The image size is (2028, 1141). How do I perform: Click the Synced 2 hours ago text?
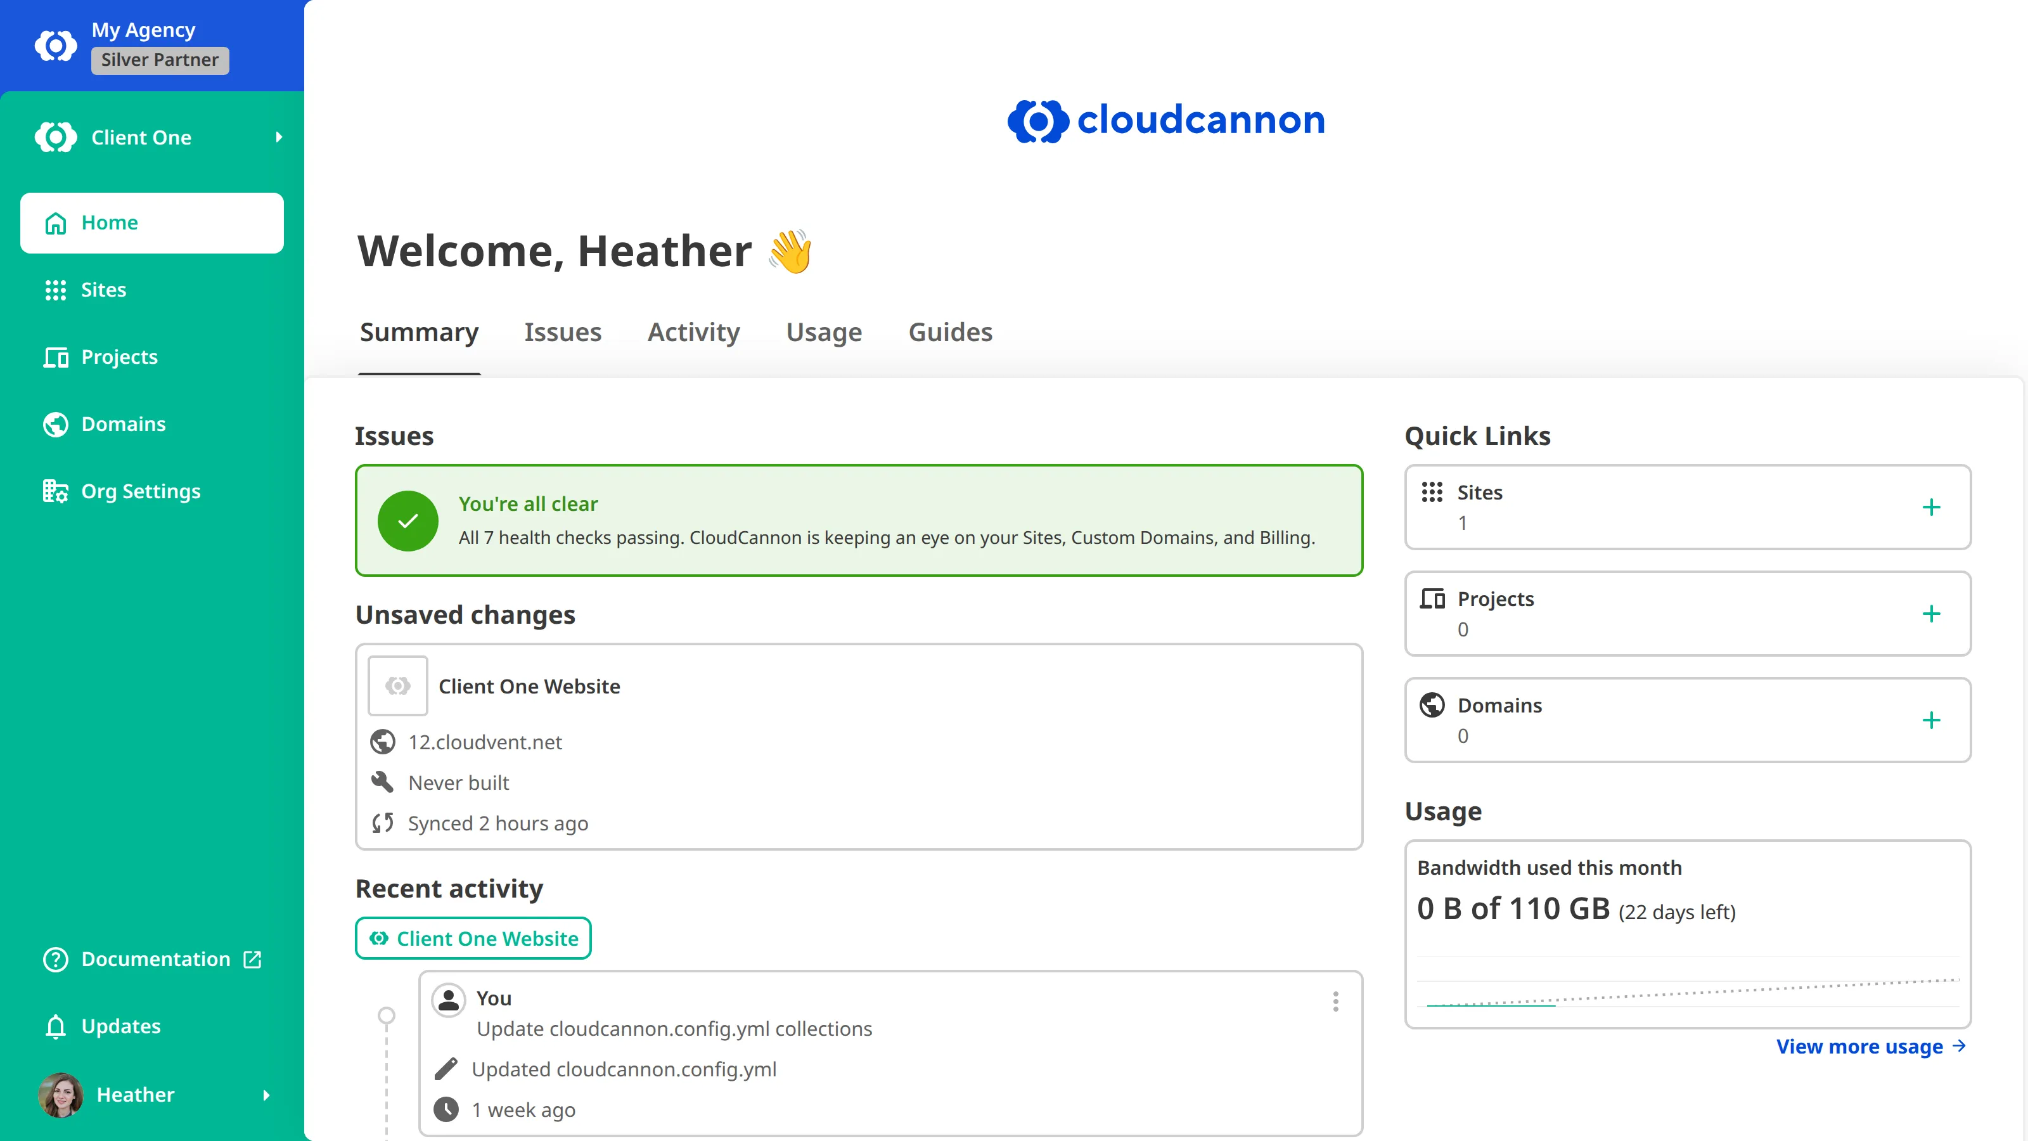coord(497,823)
